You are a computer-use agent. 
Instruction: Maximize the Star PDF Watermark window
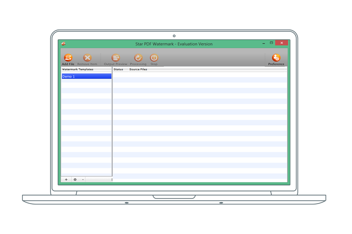271,44
